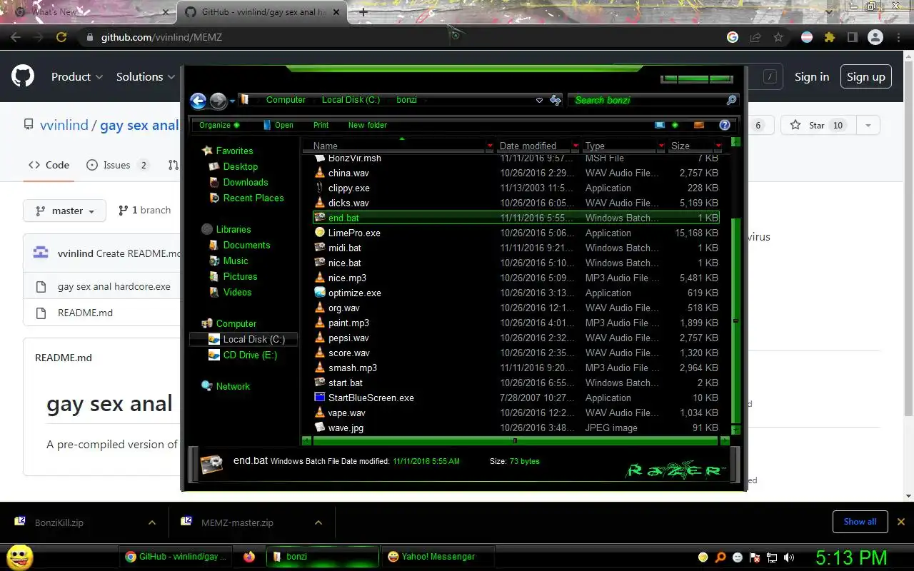Screen dimensions: 914x571
Task: Open the address bar history dropdown arrow
Action: click(539, 101)
